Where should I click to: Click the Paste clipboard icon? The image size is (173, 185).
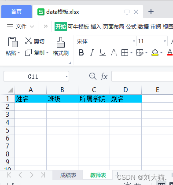click(x=13, y=42)
